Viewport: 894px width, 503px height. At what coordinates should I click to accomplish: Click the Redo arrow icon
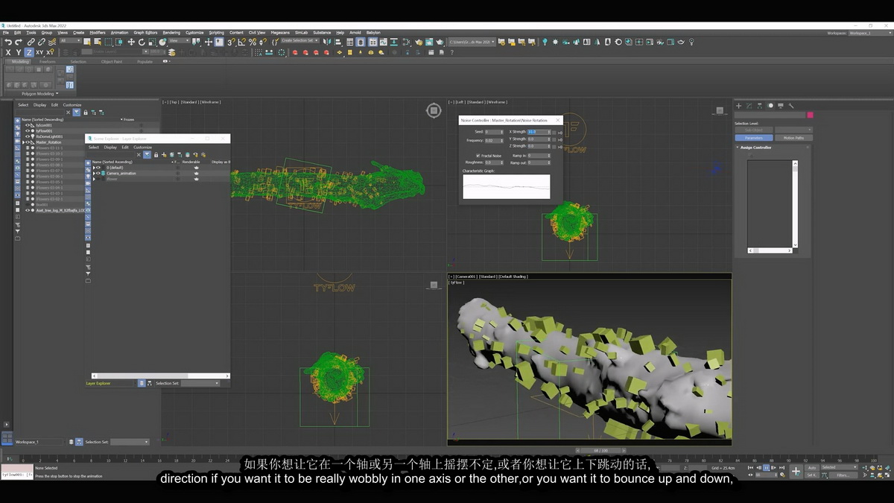pos(19,42)
